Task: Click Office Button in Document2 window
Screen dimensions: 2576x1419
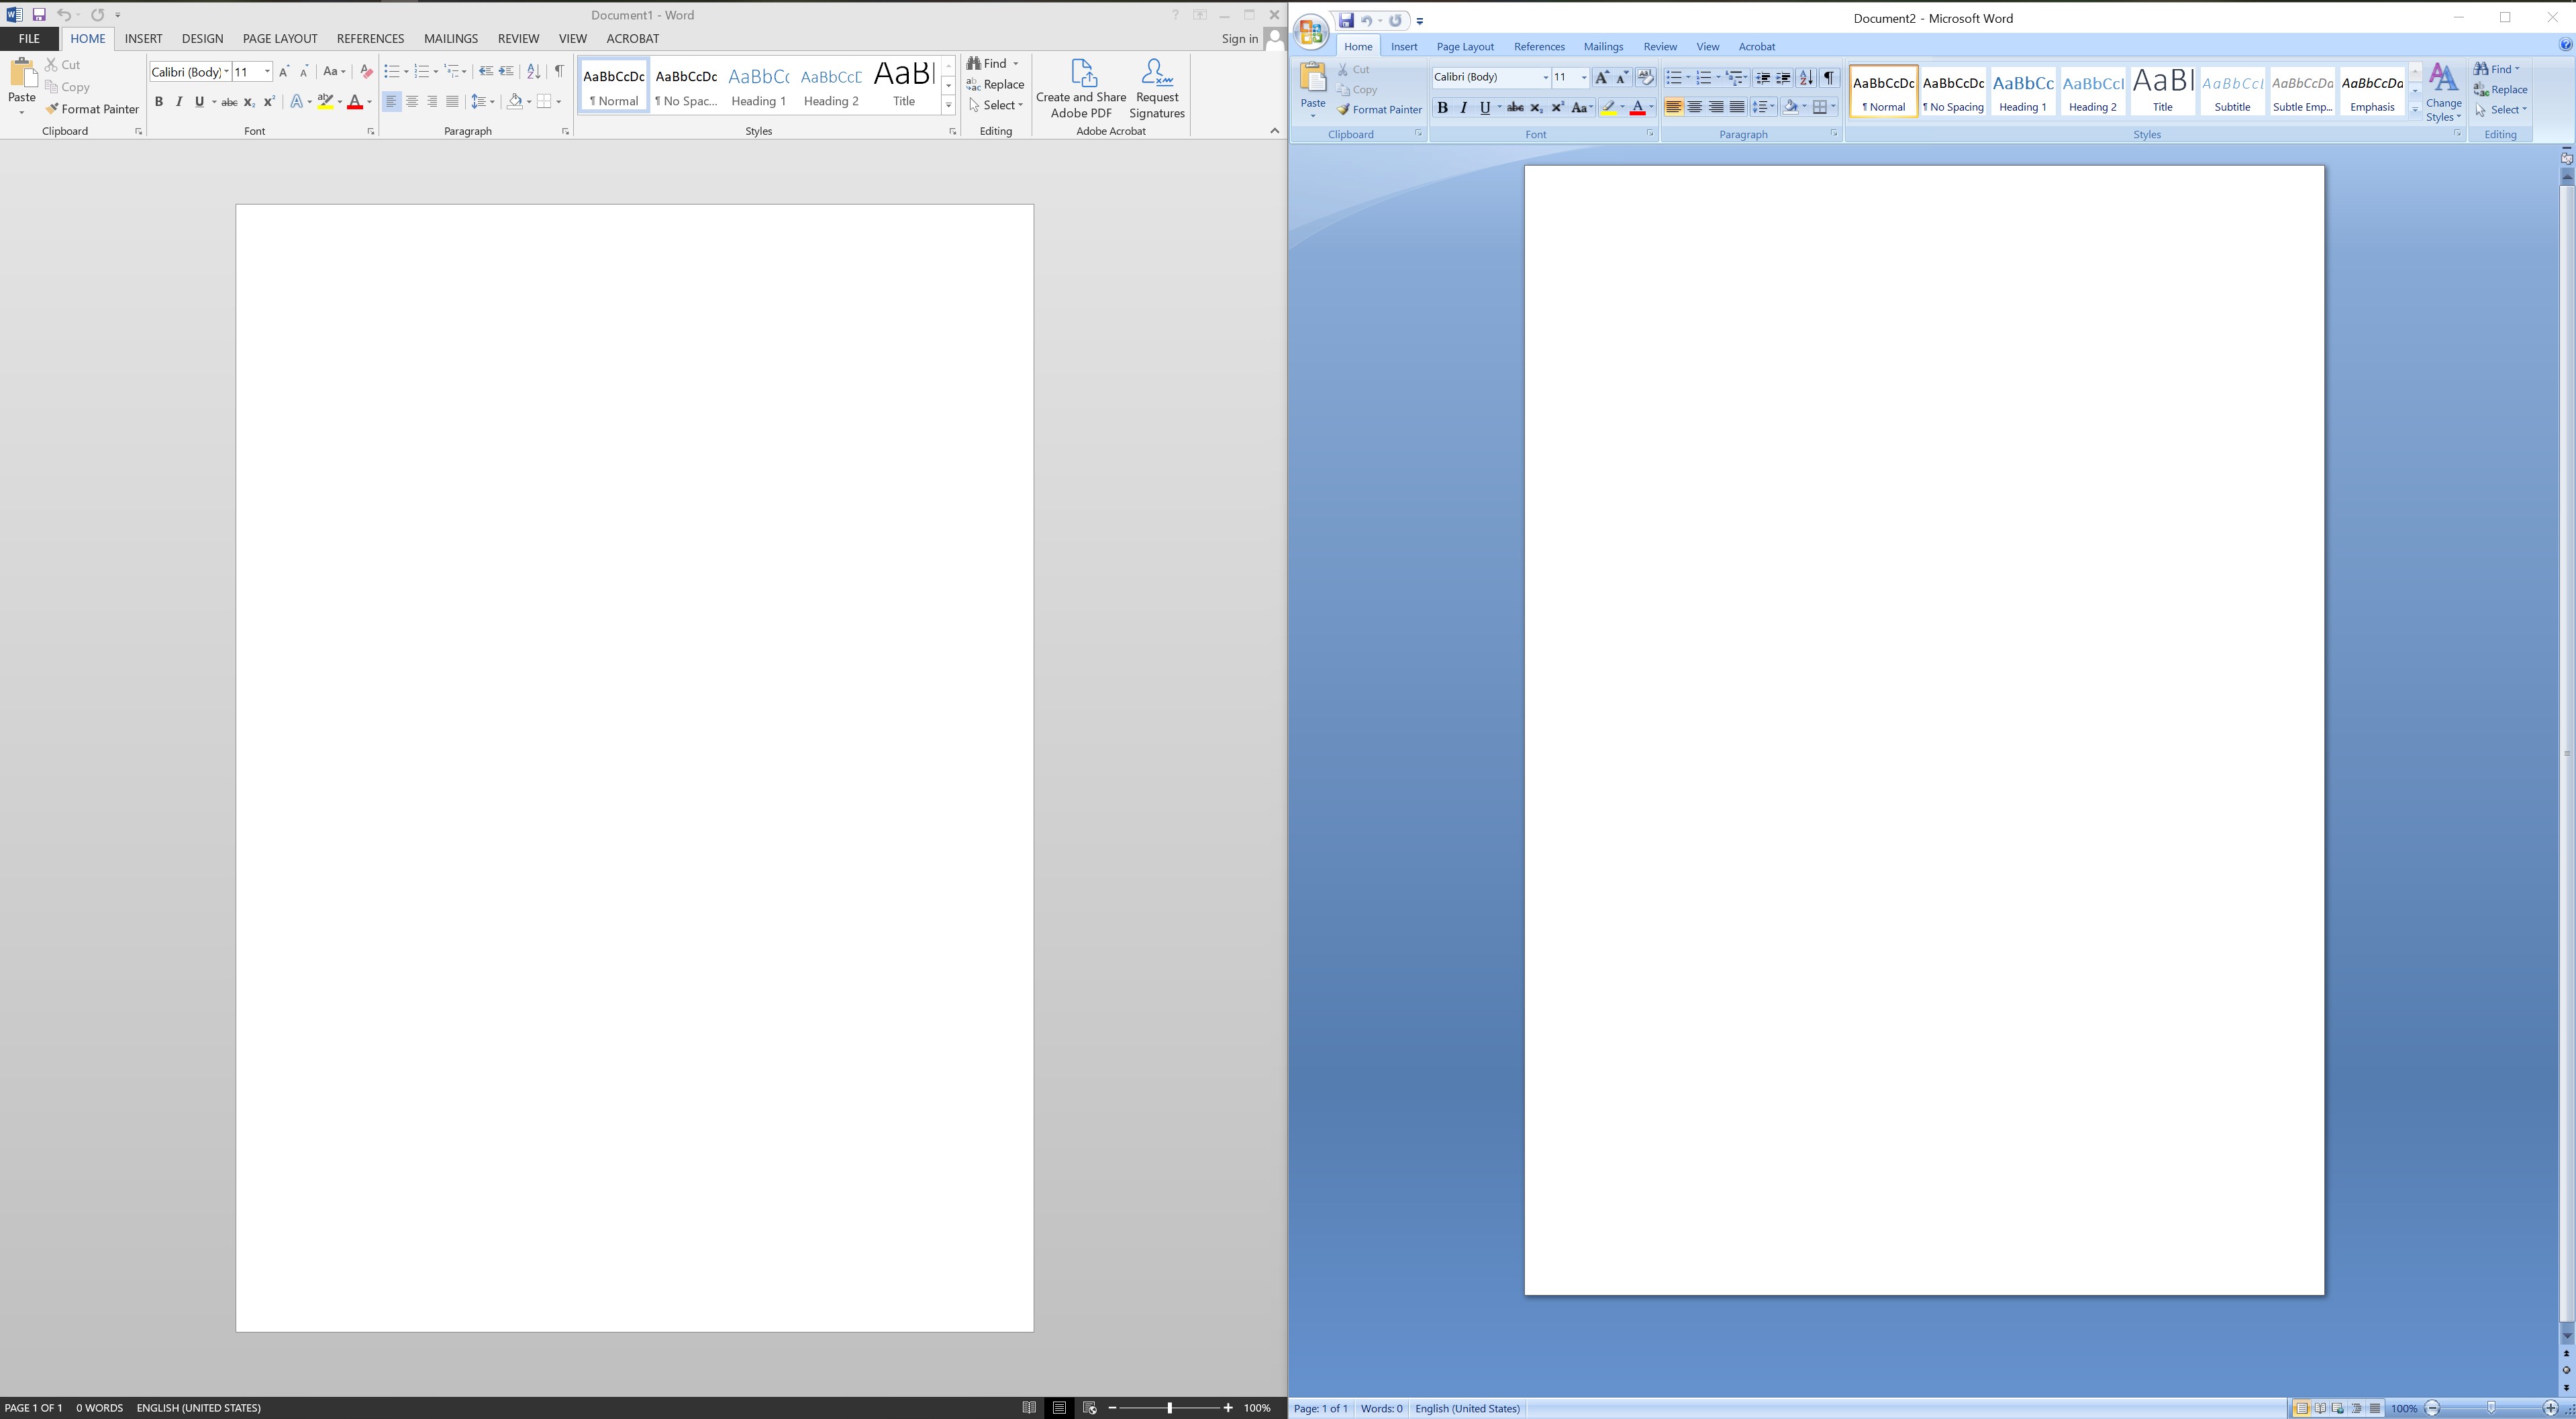Action: pos(1311,32)
